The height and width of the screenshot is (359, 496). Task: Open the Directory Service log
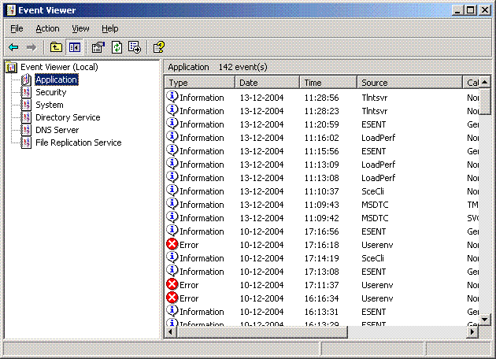pos(67,117)
